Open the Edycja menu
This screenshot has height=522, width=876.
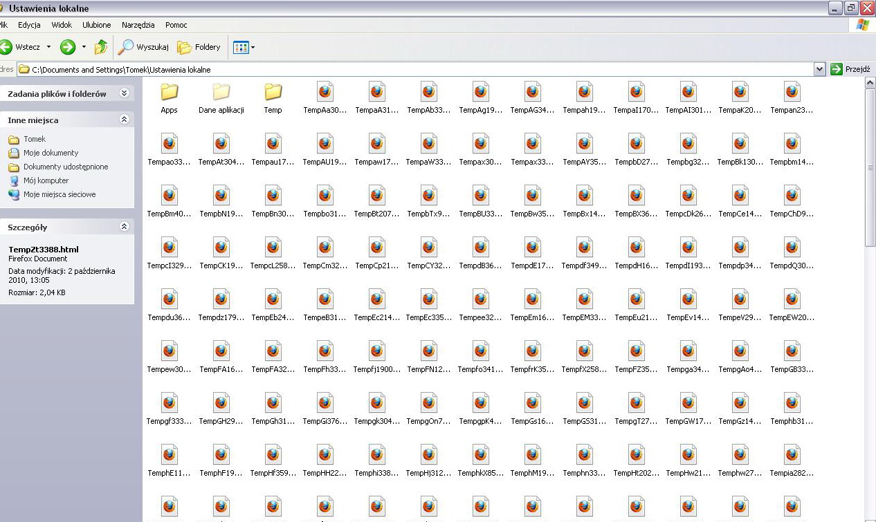[29, 25]
